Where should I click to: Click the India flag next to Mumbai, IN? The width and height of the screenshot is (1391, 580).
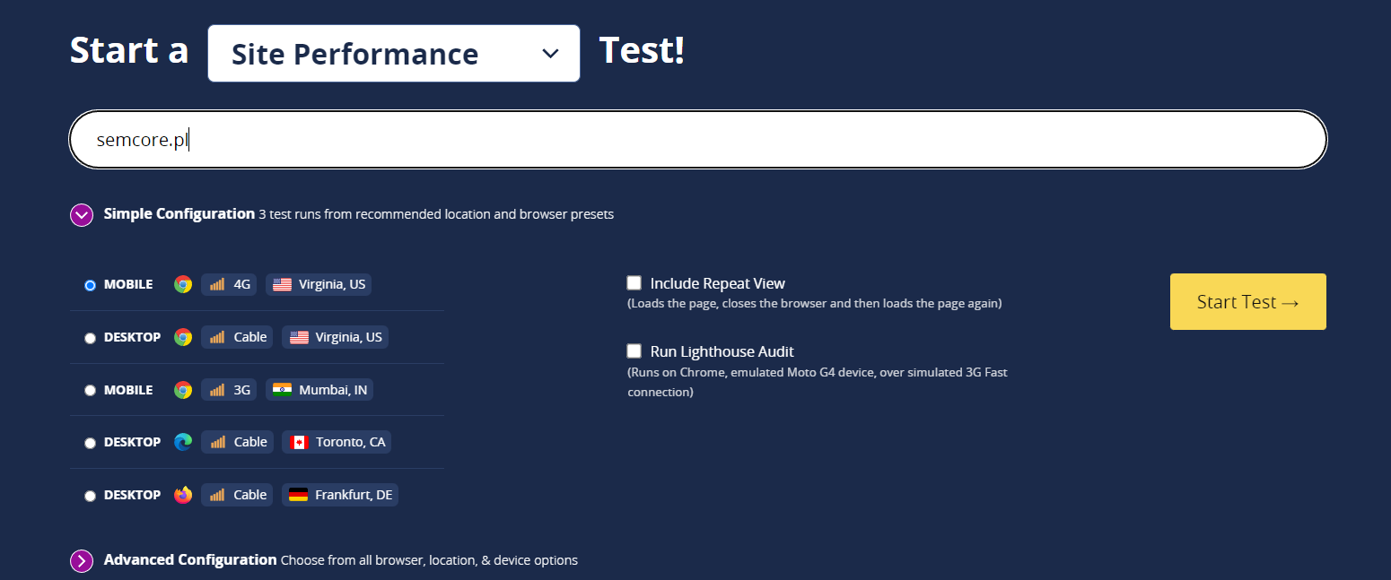pos(282,390)
